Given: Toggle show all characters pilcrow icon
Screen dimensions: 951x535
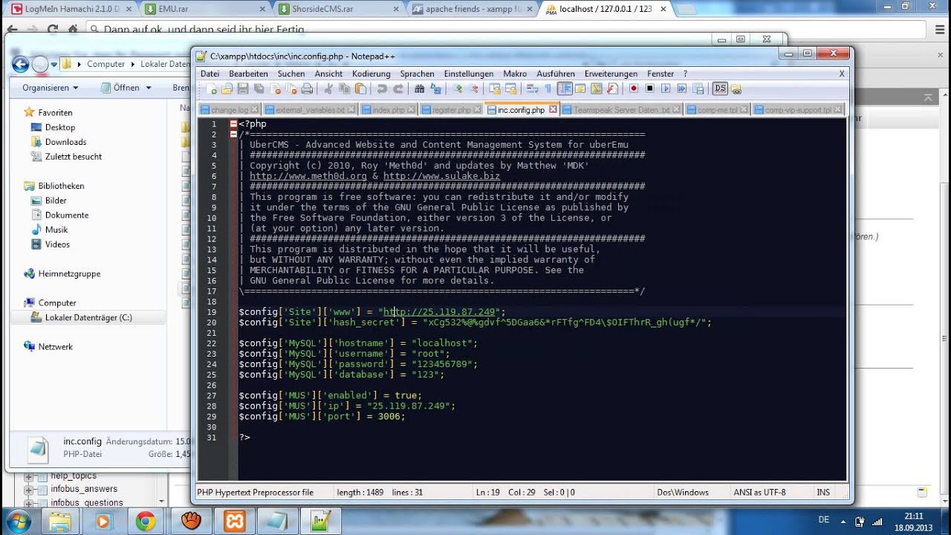Looking at the screenshot, I should [x=548, y=88].
